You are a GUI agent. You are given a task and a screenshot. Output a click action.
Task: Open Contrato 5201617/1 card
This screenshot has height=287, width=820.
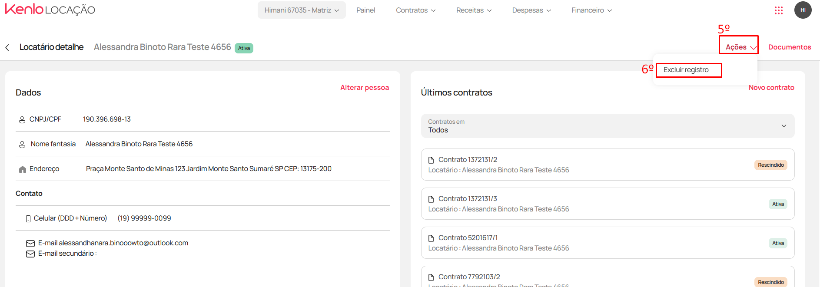pos(608,243)
